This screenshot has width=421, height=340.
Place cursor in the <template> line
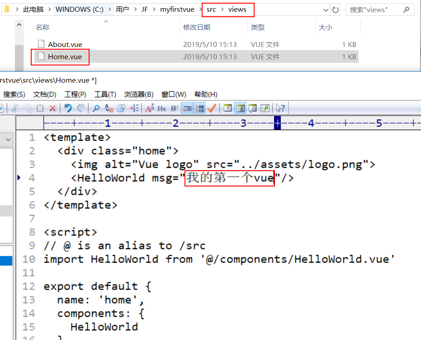(x=77, y=137)
